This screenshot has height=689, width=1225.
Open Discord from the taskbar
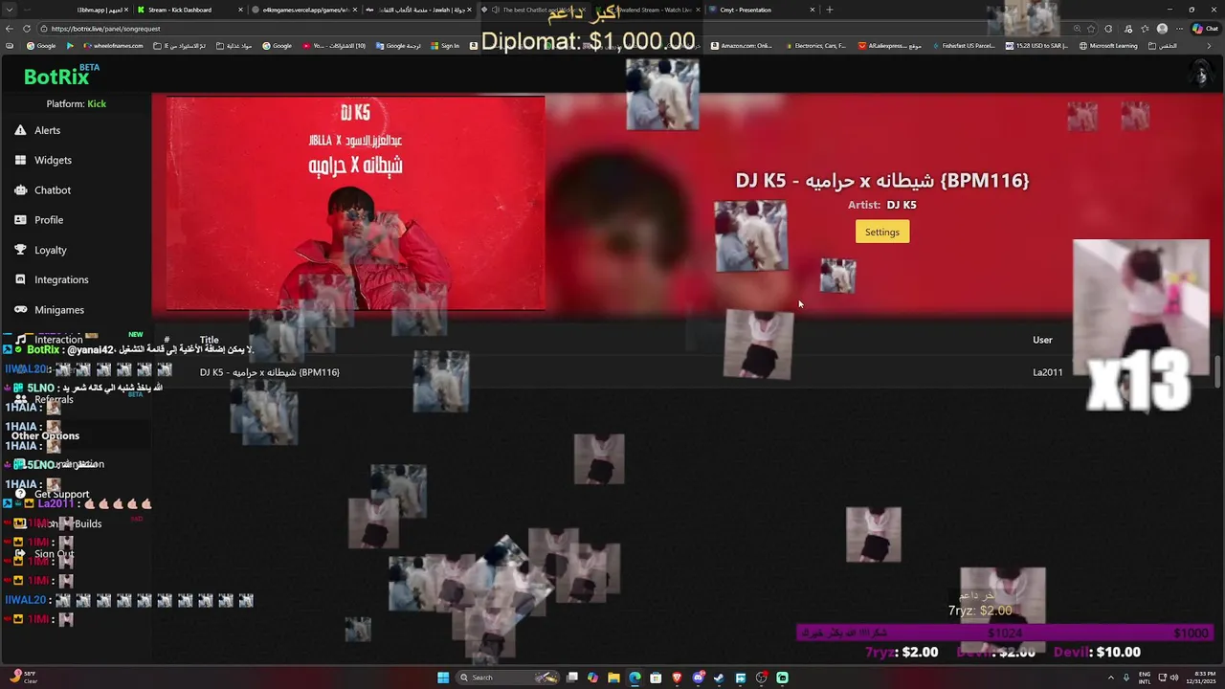click(699, 678)
